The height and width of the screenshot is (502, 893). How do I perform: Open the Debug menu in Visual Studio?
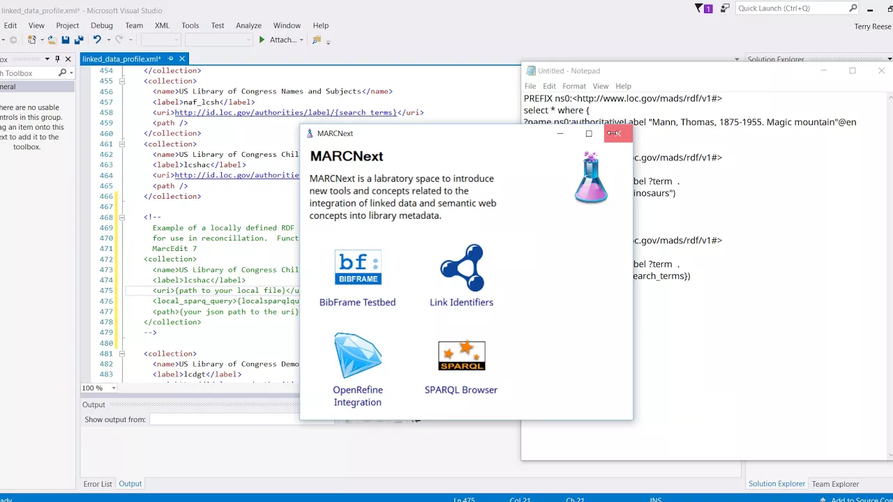tap(102, 26)
